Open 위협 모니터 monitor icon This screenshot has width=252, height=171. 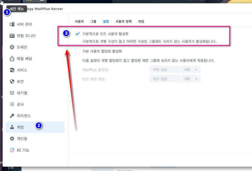pos(12,36)
